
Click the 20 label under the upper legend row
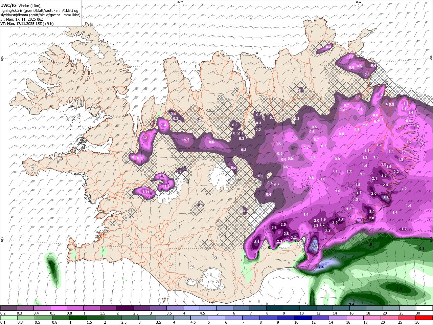coord(385,313)
